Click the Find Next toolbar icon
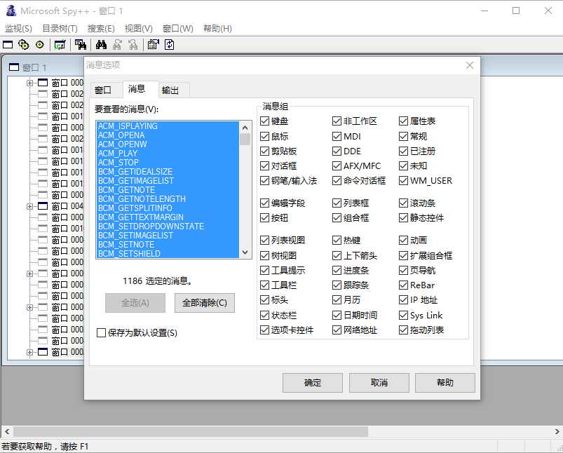 coord(117,45)
